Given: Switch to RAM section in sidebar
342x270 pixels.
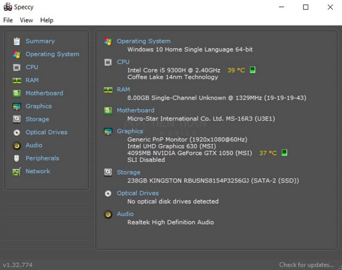Looking at the screenshot, I should pos(32,80).
